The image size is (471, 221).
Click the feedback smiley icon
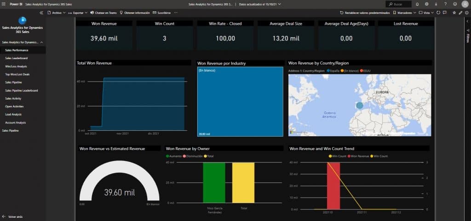coord(455,4)
